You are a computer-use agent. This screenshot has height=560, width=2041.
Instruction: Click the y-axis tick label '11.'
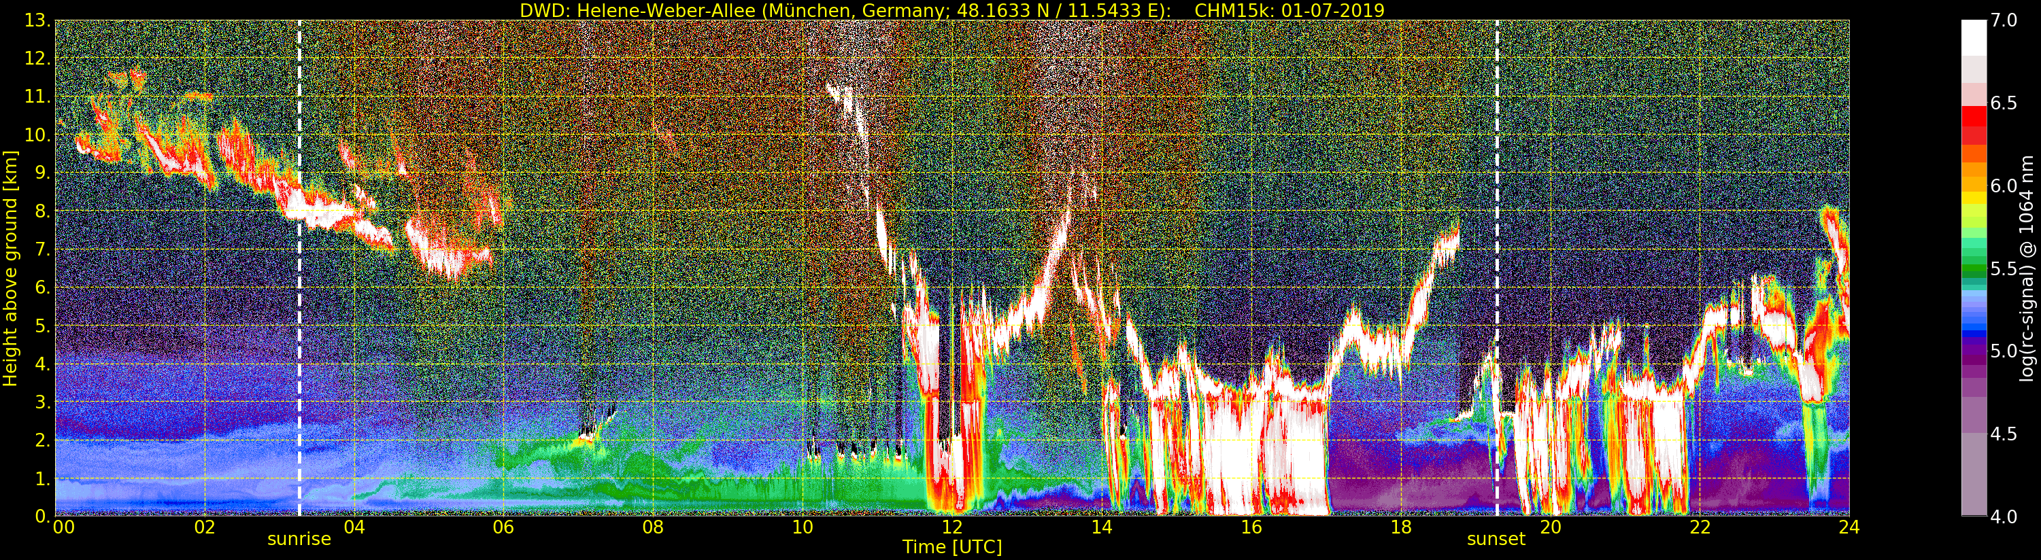[38, 97]
